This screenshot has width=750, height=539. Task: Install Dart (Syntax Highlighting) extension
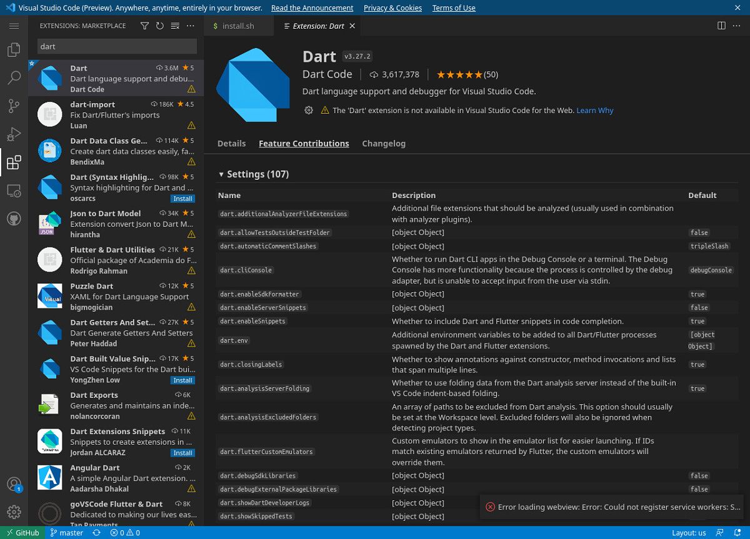coord(183,199)
